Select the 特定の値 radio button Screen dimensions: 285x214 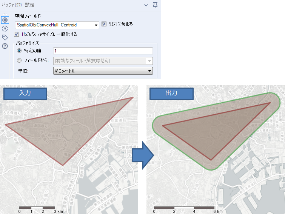pos(19,51)
